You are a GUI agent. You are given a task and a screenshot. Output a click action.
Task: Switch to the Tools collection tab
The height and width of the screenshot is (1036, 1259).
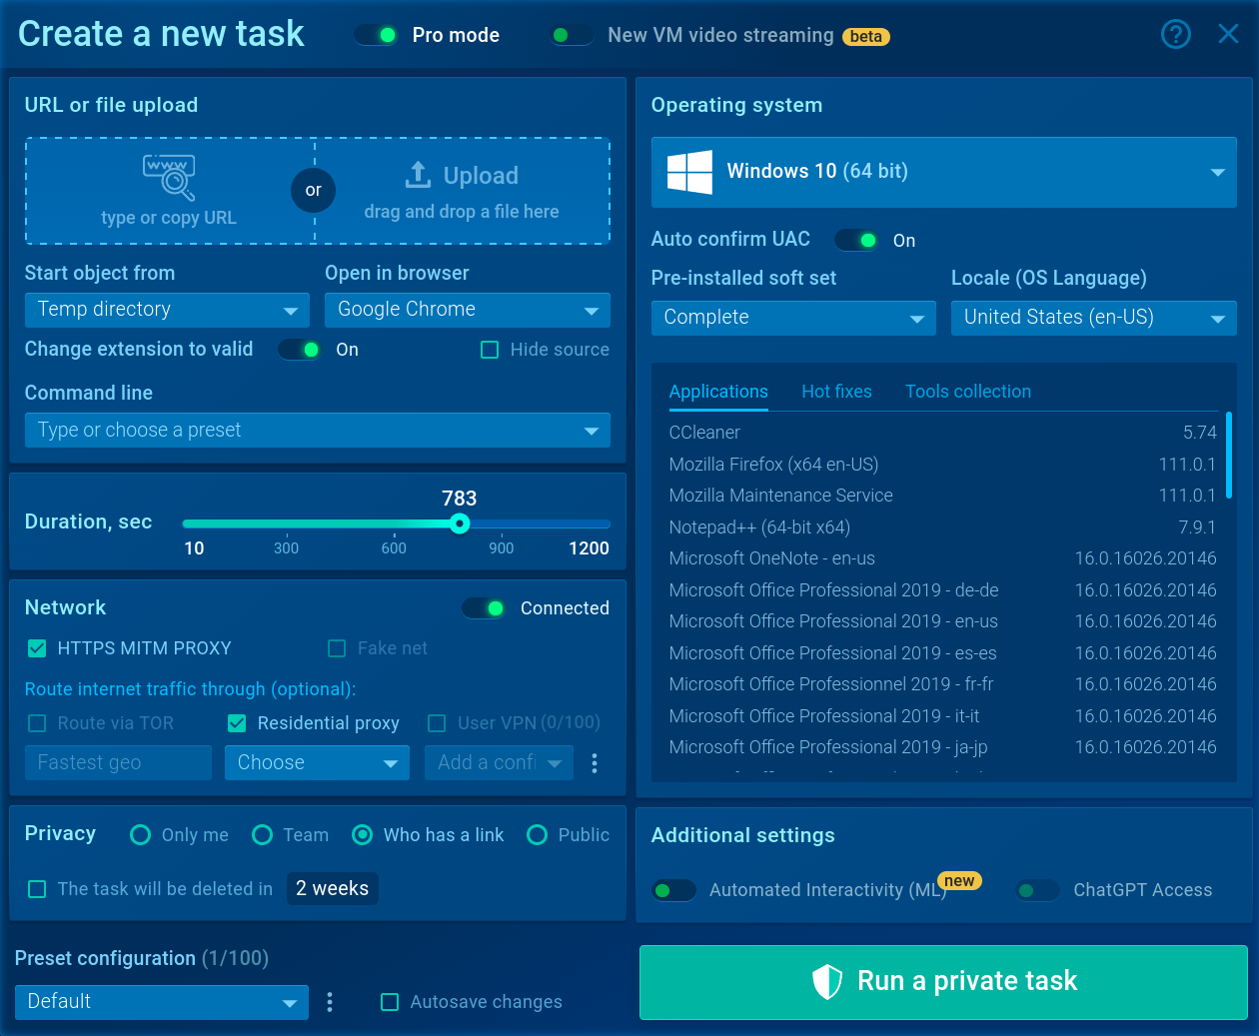click(968, 392)
